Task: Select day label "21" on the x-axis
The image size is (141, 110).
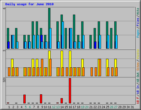Action: [x=91, y=107]
